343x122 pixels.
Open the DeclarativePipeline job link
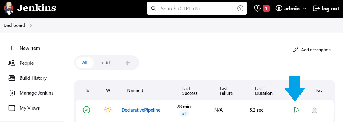coord(141,110)
